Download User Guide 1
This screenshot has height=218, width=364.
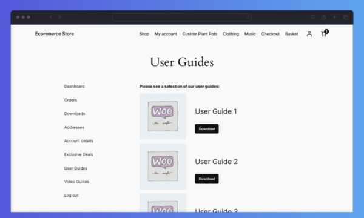(x=207, y=129)
